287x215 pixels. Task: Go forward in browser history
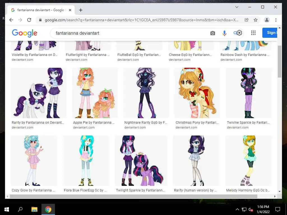pyautogui.click(x=20, y=20)
